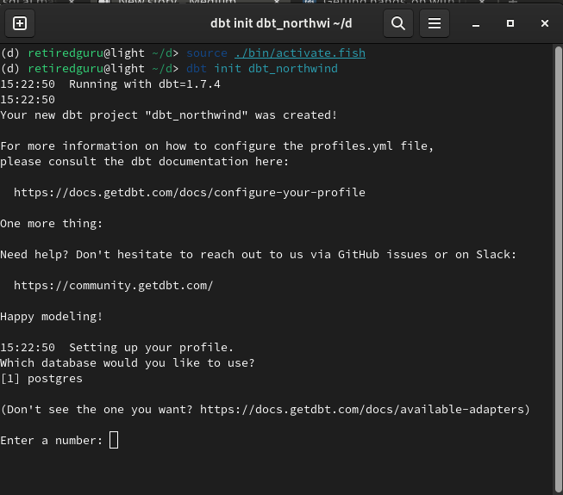Open the hamburger main menu
563x495 pixels.
(435, 23)
